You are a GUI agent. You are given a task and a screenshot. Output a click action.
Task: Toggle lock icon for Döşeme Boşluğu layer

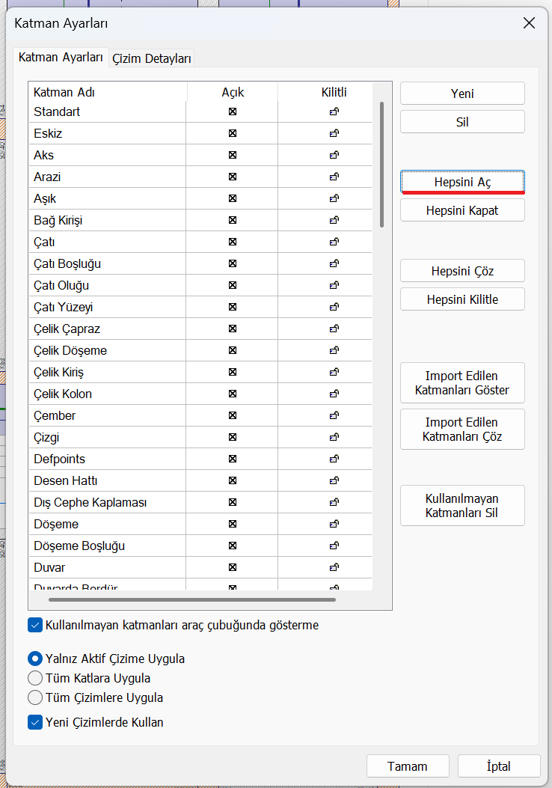pyautogui.click(x=334, y=546)
